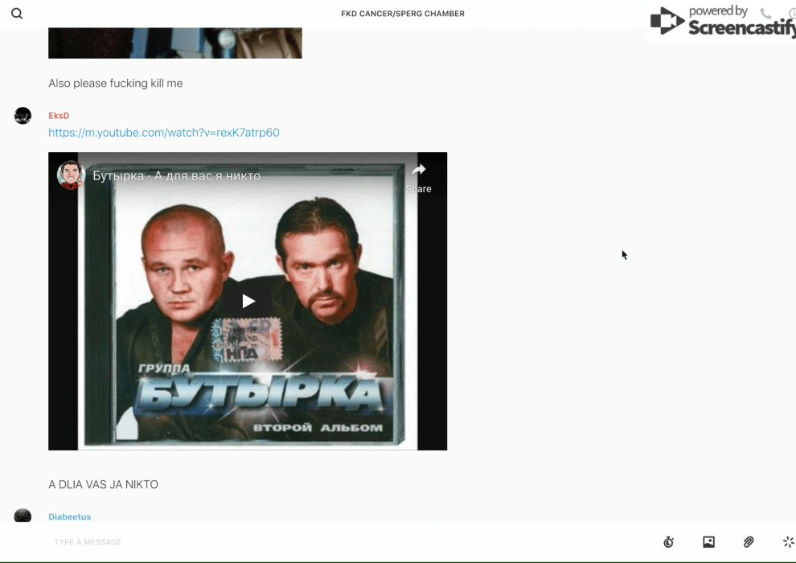The image size is (796, 563).
Task: Click the EksD sender name
Action: (x=59, y=116)
